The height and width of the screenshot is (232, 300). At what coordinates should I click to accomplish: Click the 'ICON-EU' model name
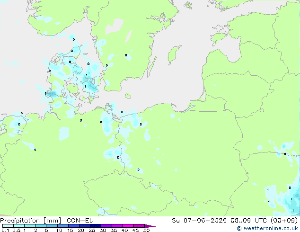[x=79, y=220]
